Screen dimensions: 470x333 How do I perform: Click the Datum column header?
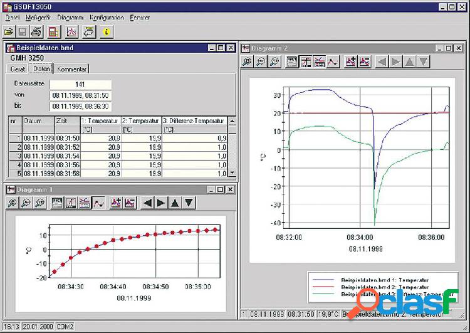[39, 120]
